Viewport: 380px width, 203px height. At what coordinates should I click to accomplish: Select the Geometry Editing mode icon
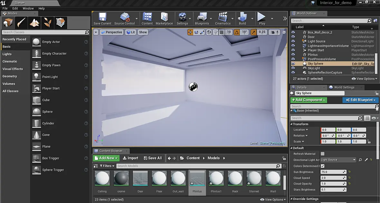pyautogui.click(x=60, y=23)
